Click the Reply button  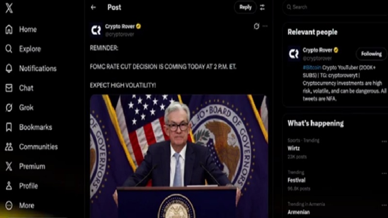tap(245, 7)
